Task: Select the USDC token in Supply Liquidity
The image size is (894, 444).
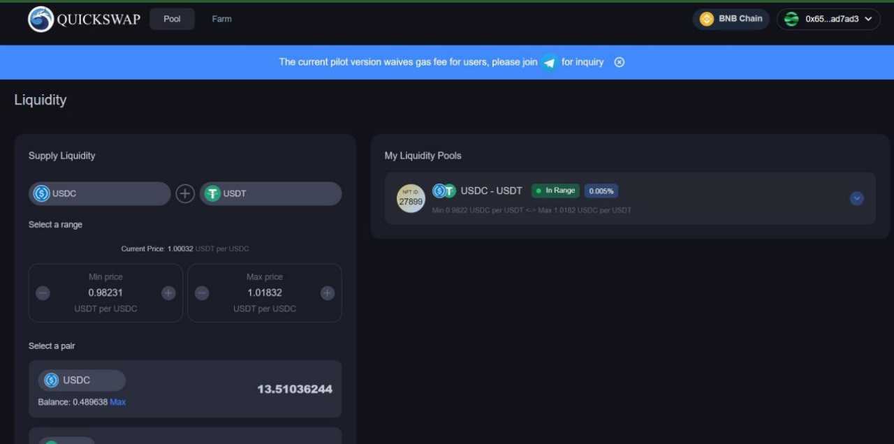Action: 99,193
